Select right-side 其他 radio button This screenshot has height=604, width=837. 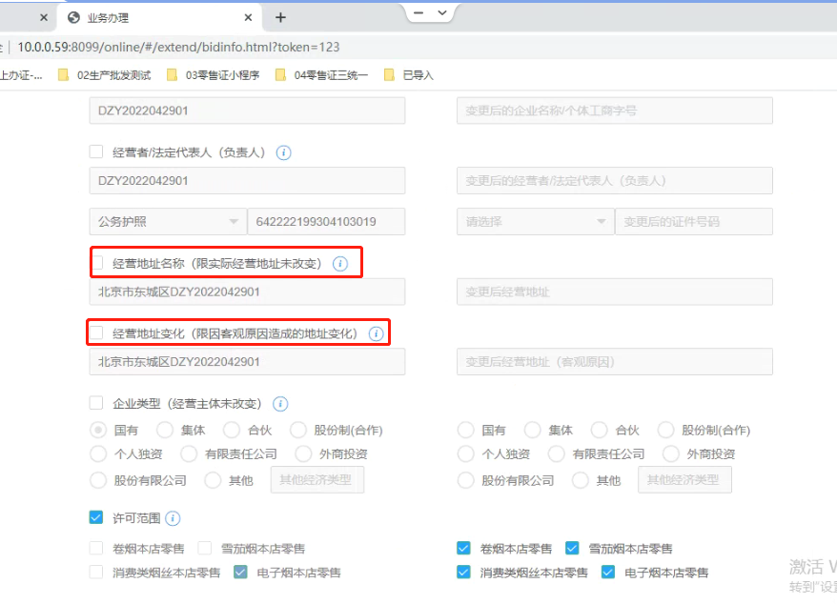581,480
